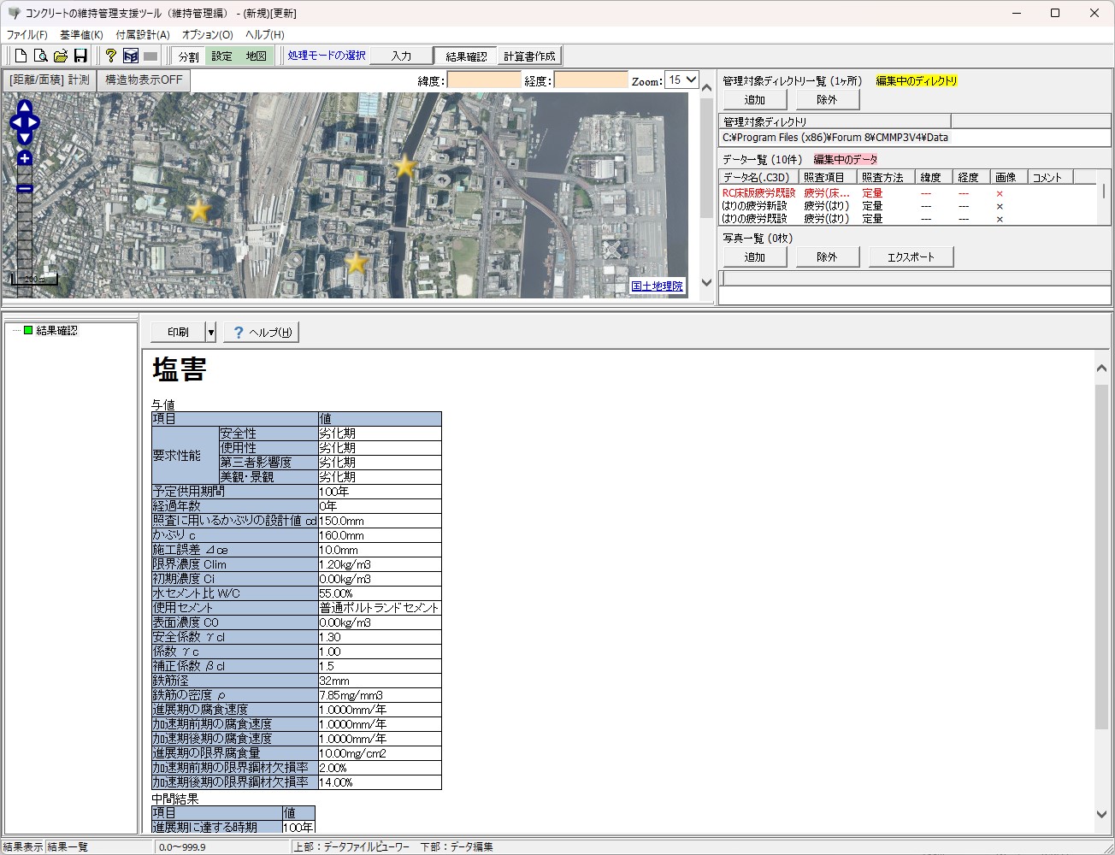Viewport: 1115px width, 855px height.
Task: Toggle the 地図 map view button
Action: pos(256,56)
